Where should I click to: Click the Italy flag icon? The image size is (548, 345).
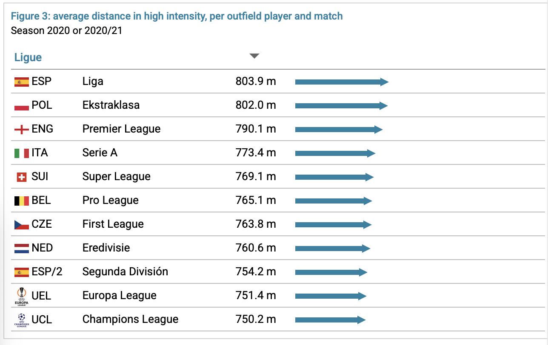click(x=21, y=153)
